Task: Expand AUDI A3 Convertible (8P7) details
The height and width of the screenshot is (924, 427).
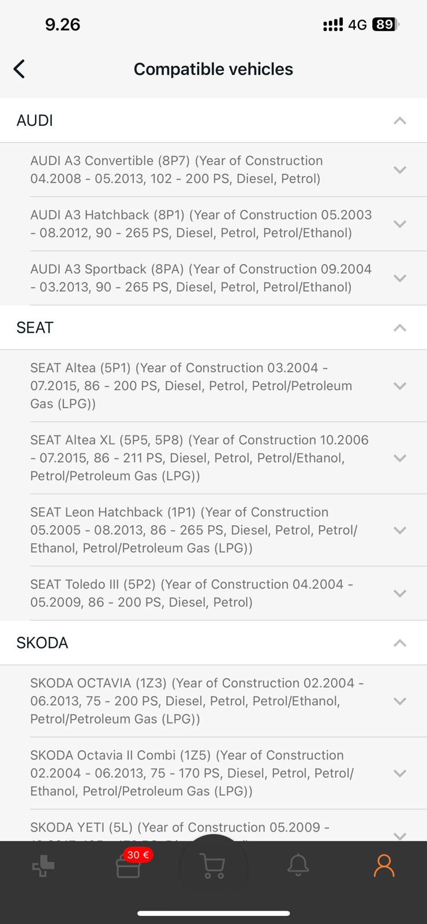Action: click(x=399, y=170)
